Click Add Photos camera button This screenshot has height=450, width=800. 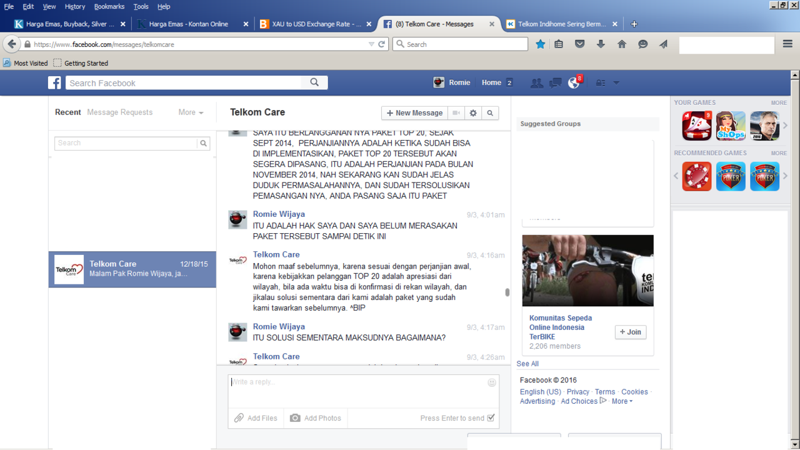tap(316, 418)
